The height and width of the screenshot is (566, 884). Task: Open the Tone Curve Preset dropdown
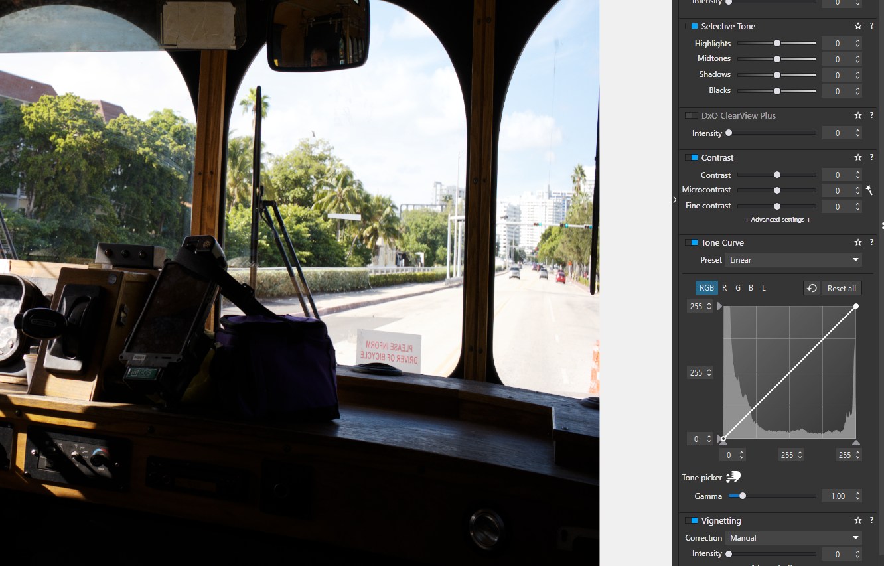(794, 260)
